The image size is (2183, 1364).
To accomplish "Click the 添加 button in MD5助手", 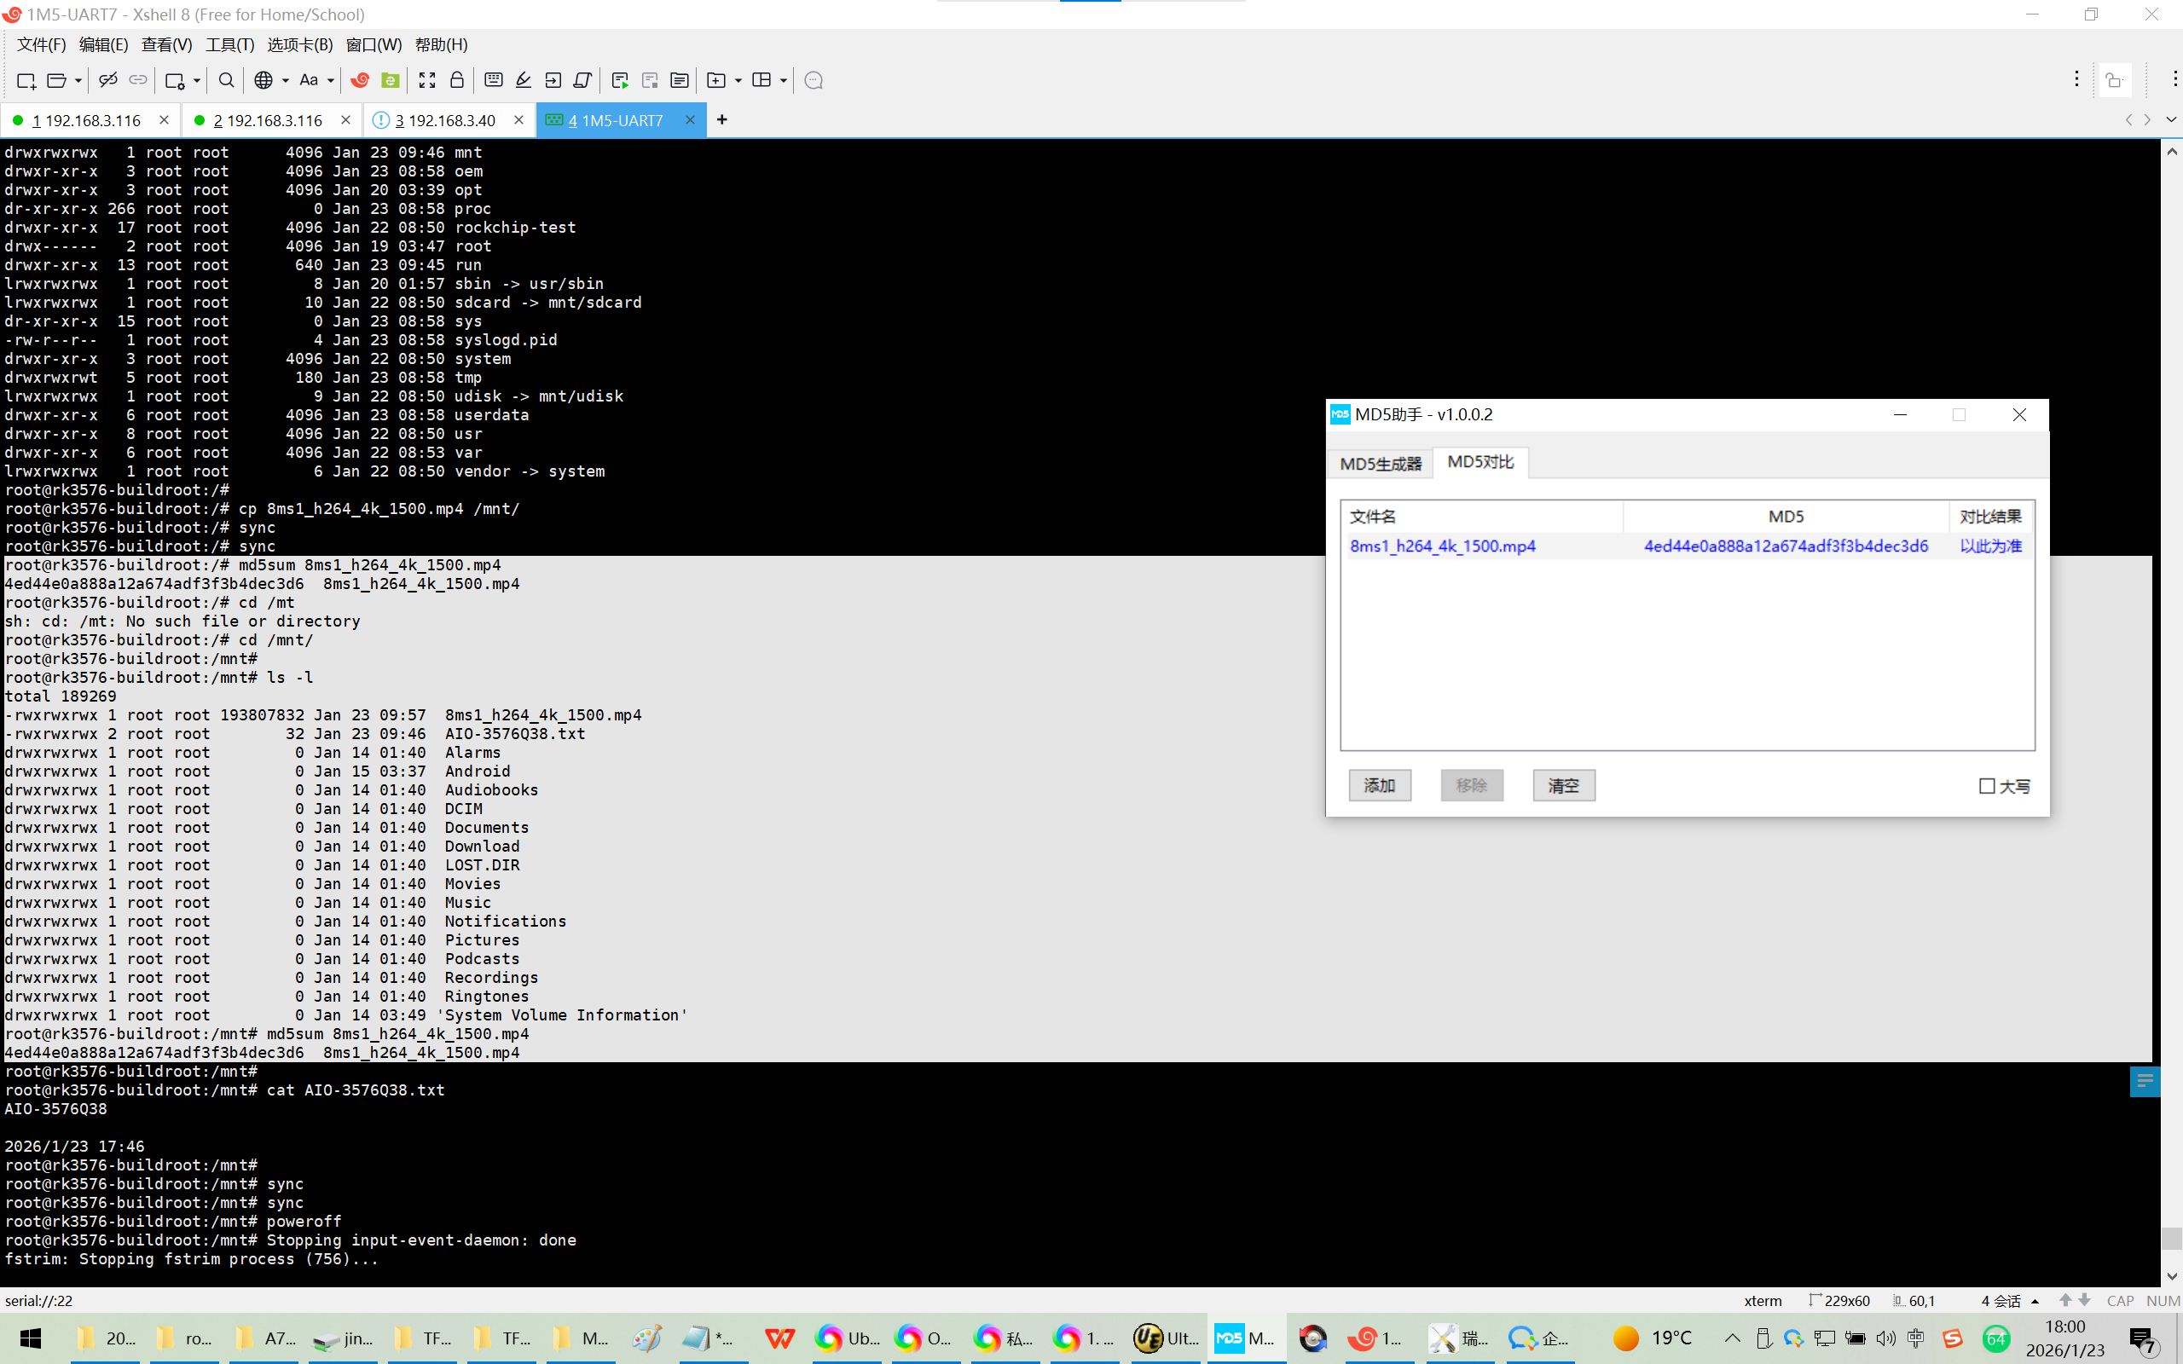I will 1379,785.
